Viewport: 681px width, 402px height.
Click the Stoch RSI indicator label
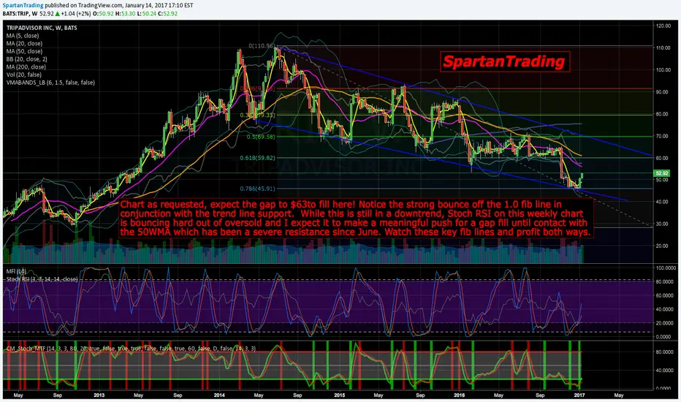(x=42, y=279)
